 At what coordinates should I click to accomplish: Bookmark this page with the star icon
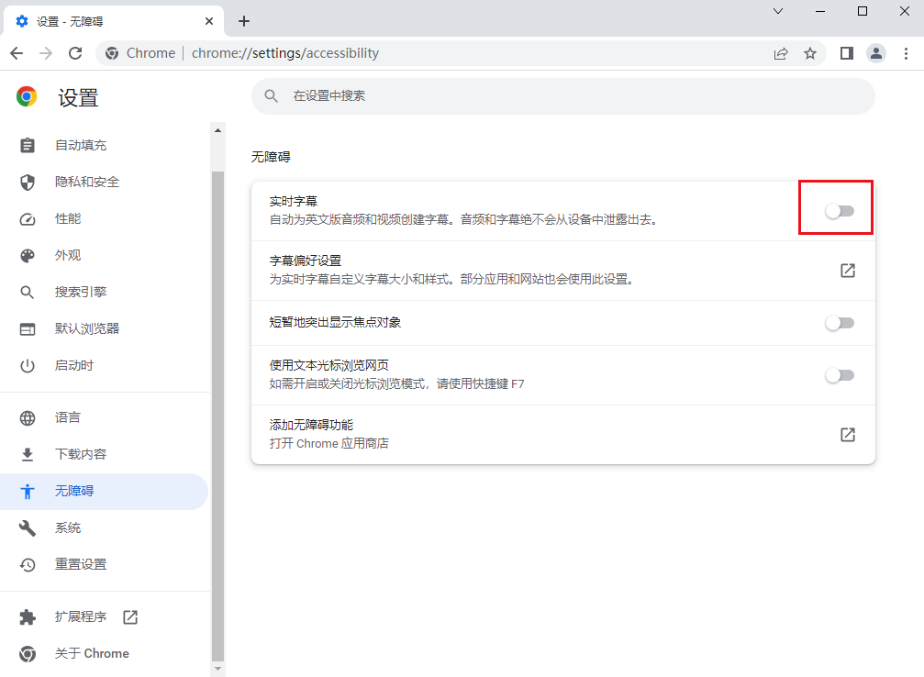(x=810, y=53)
